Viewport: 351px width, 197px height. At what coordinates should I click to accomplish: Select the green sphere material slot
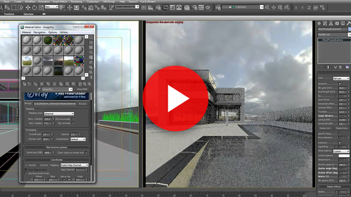(x=48, y=40)
